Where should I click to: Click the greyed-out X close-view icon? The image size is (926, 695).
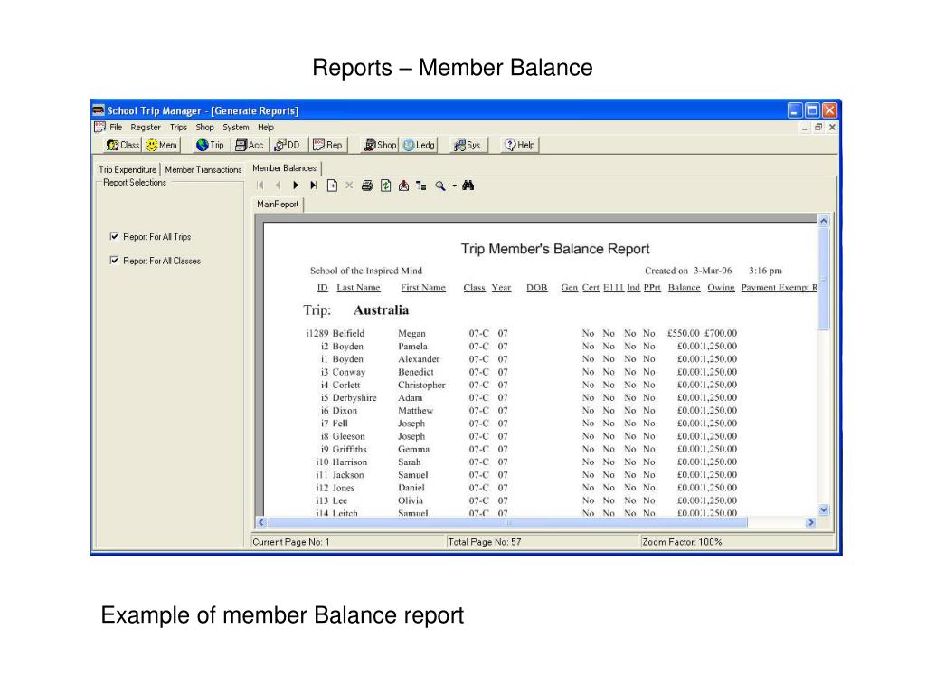coord(349,186)
